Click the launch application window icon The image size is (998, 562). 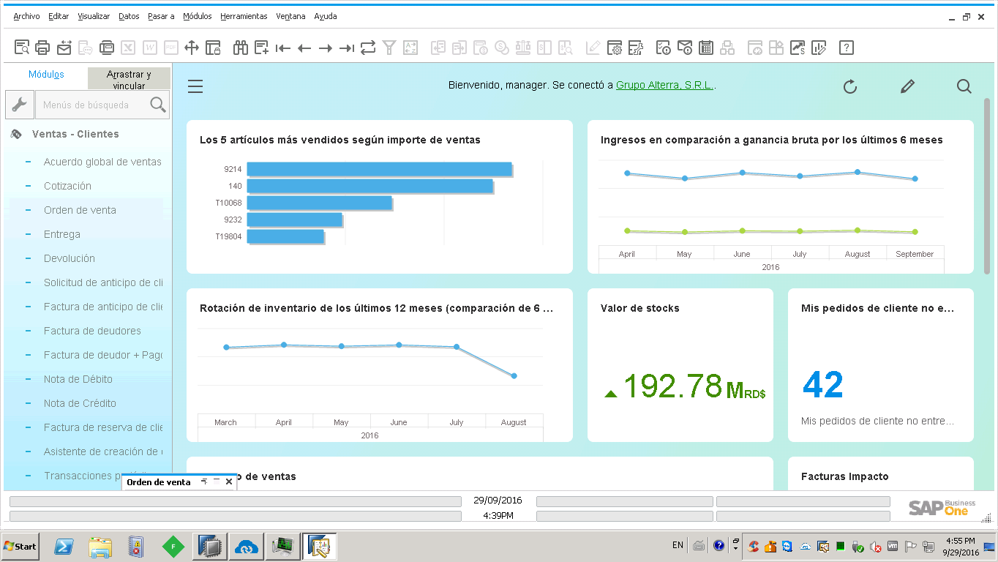(107, 48)
